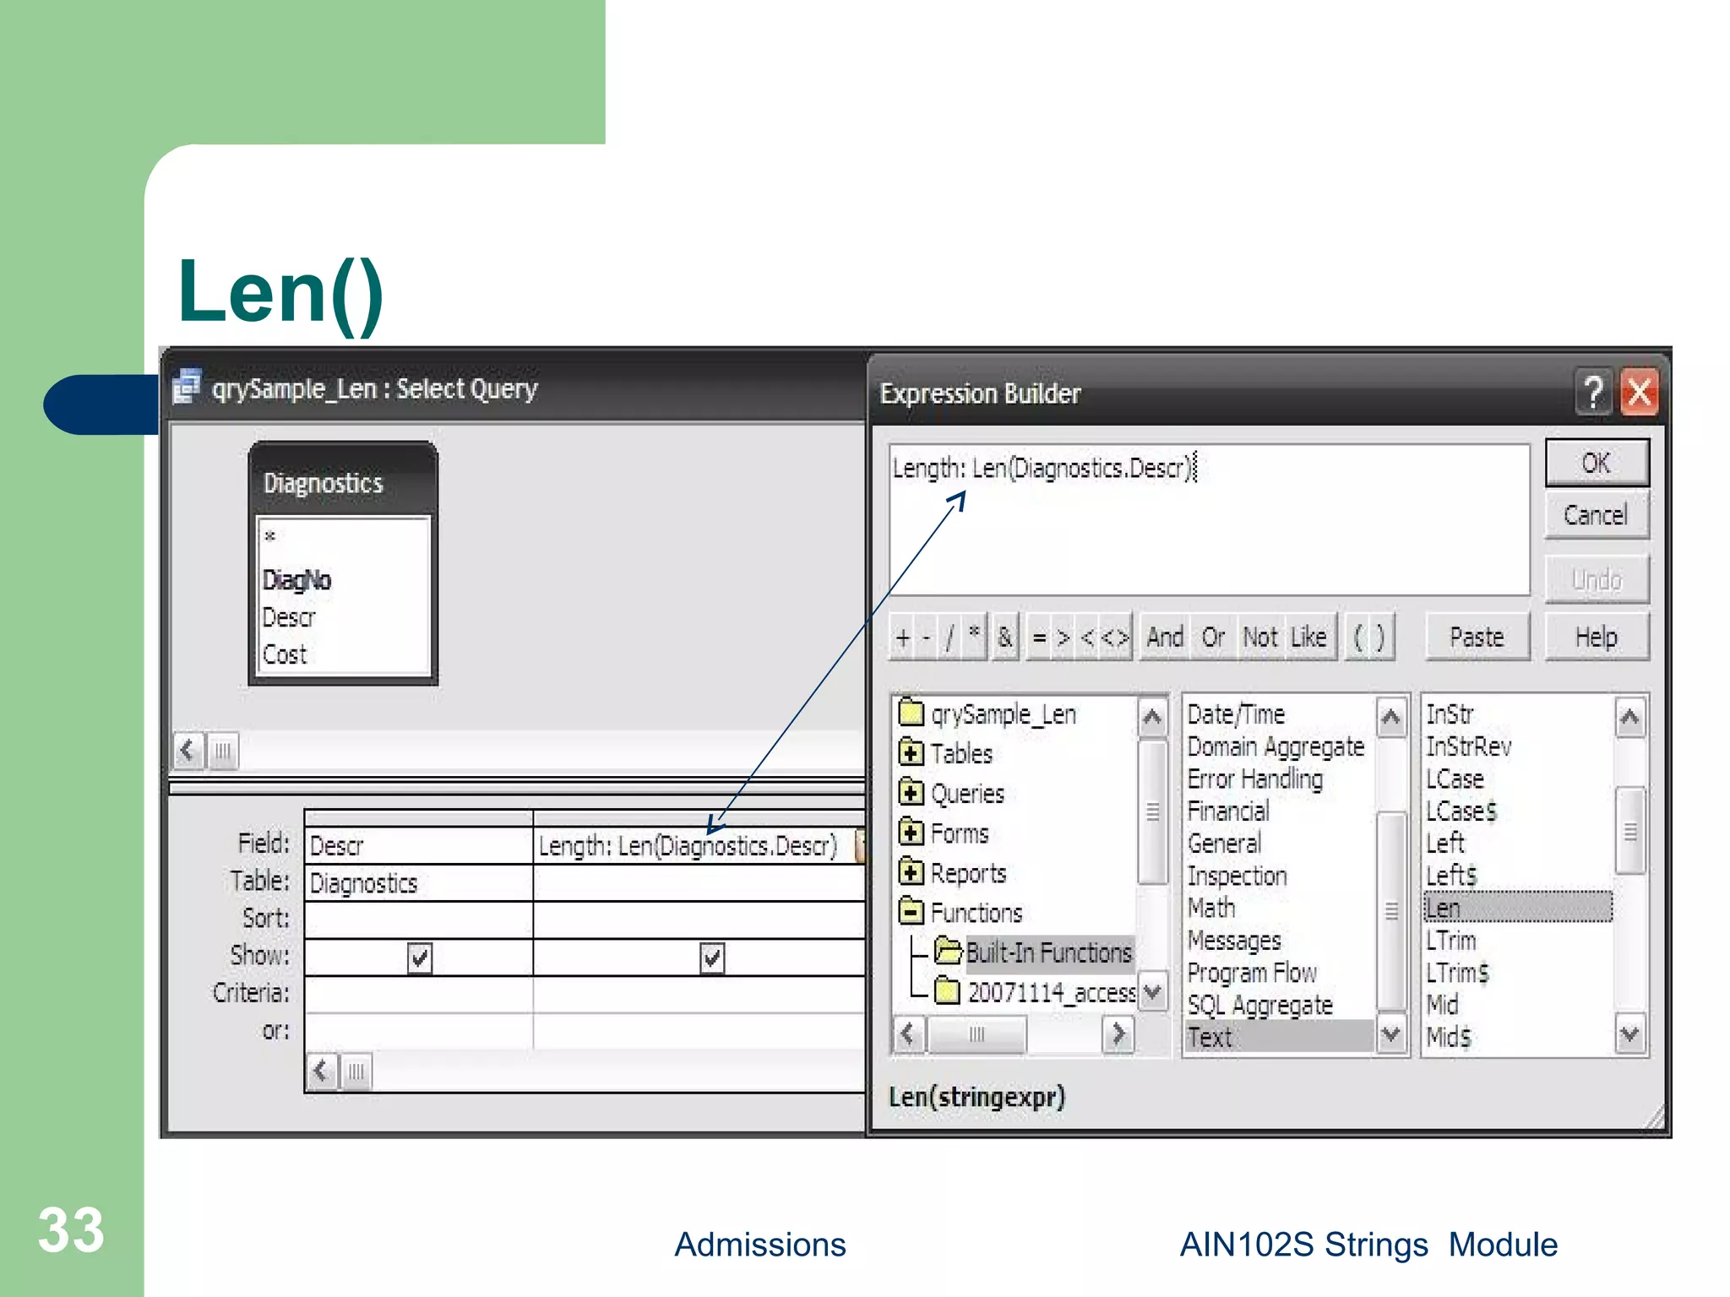Click the Descr field cell in query grid

pyautogui.click(x=418, y=845)
